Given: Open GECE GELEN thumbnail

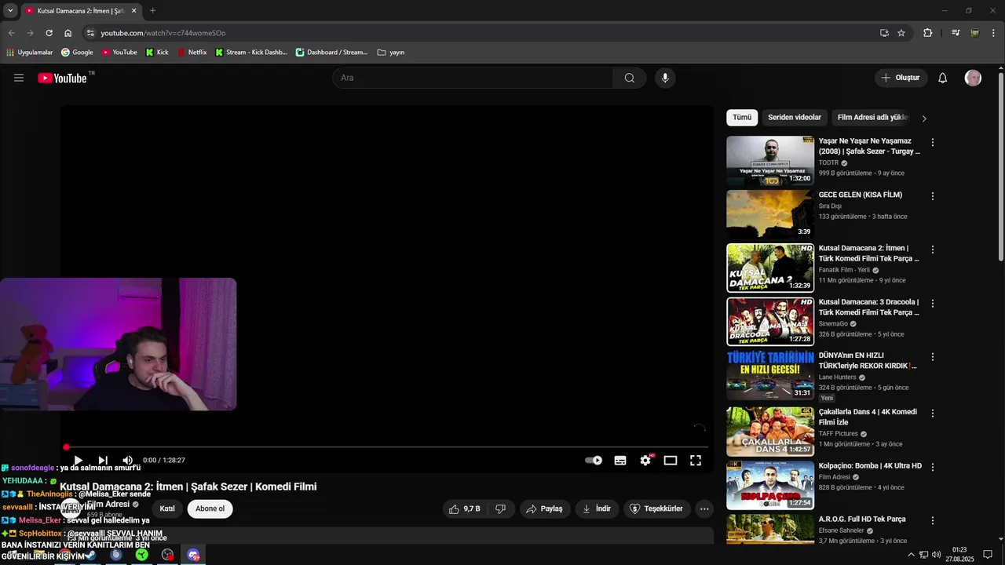Looking at the screenshot, I should tap(770, 214).
